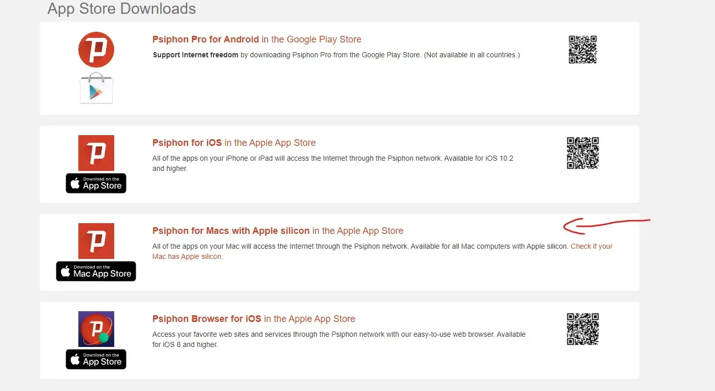Click the Google Play Store bag icon
Viewport: 715px width, 391px height.
(96, 89)
